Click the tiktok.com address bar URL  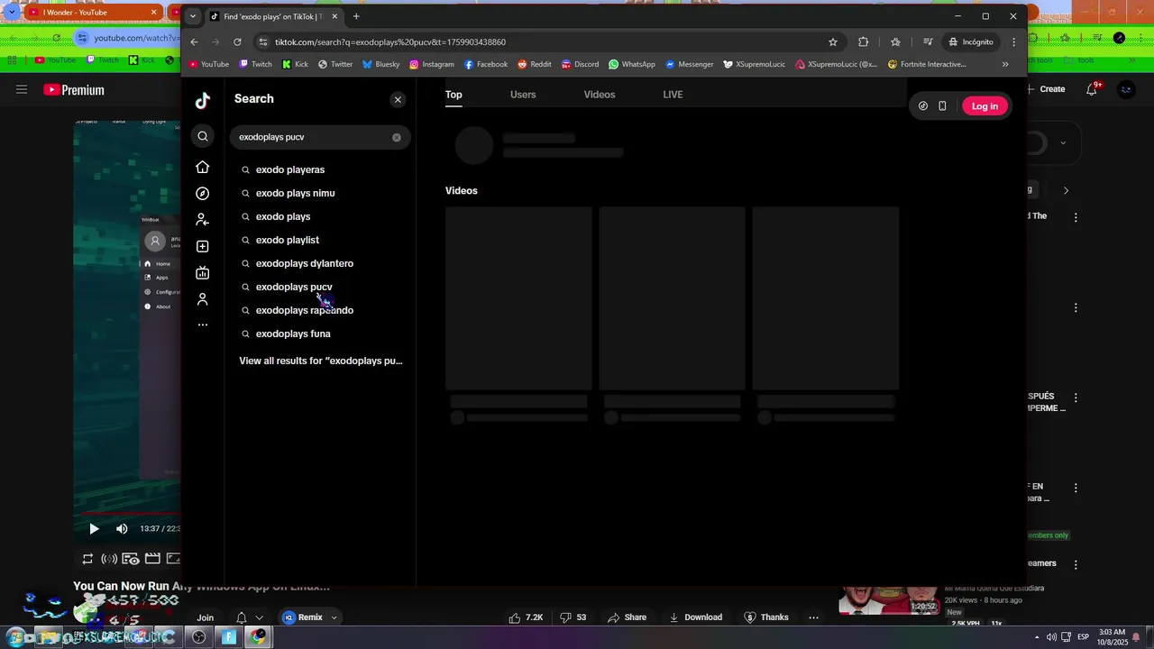tap(390, 42)
